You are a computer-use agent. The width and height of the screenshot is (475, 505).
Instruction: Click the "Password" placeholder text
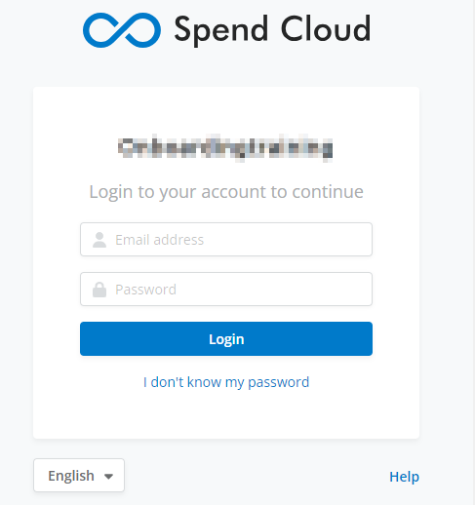pos(146,290)
